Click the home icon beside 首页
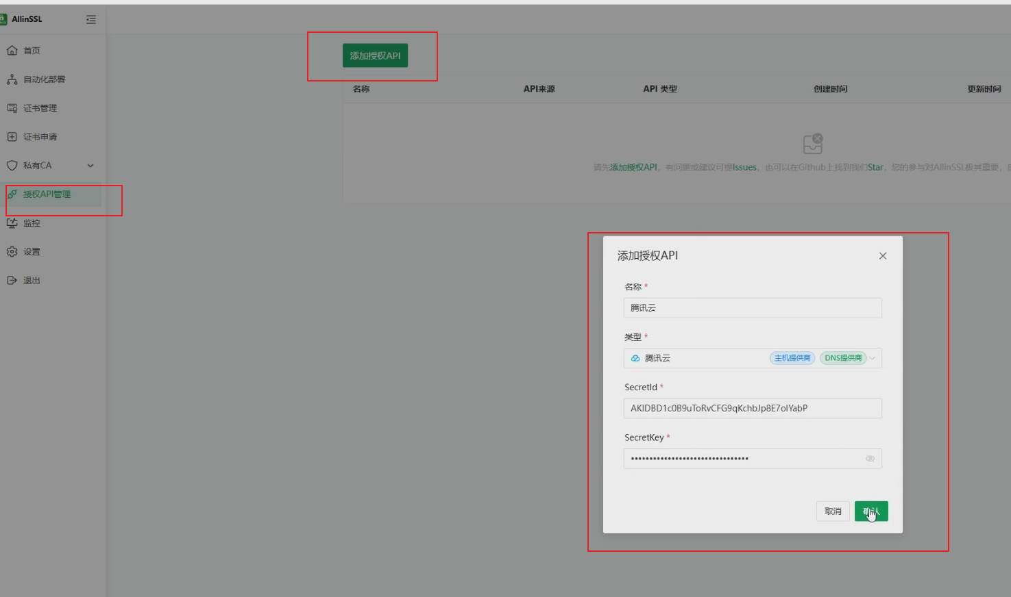 (x=12, y=51)
